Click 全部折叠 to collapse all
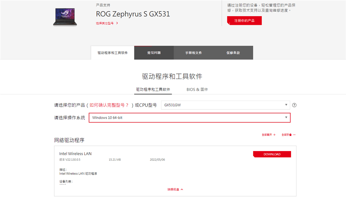Screen dimensions: 346x197 (286, 135)
